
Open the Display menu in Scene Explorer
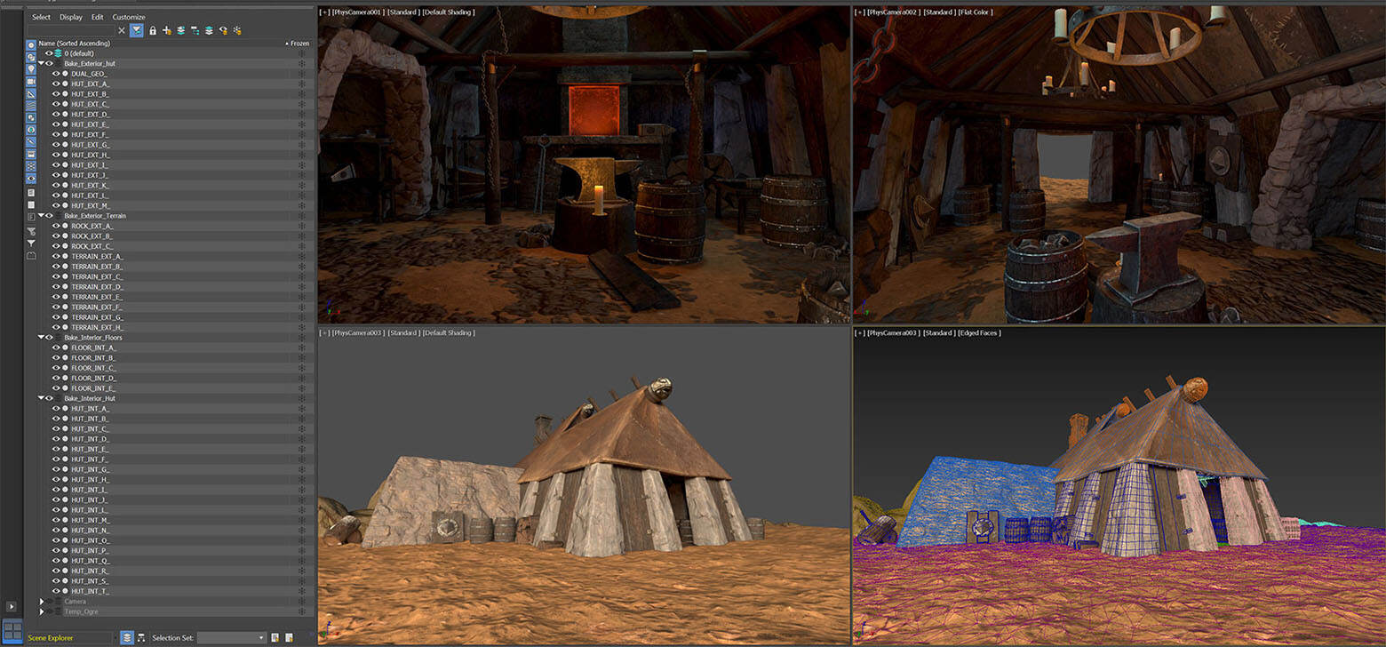coord(70,17)
